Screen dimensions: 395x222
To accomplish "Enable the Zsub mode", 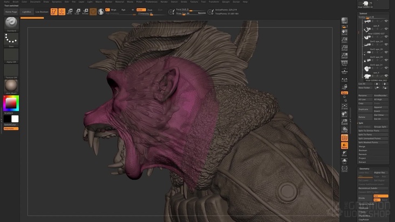I will pyautogui.click(x=149, y=10).
